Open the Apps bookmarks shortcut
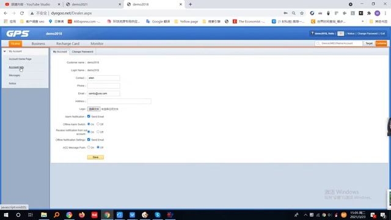The image size is (391, 220). coord(10,21)
